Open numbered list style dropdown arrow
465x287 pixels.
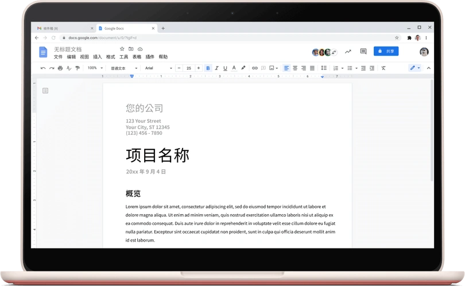click(343, 68)
